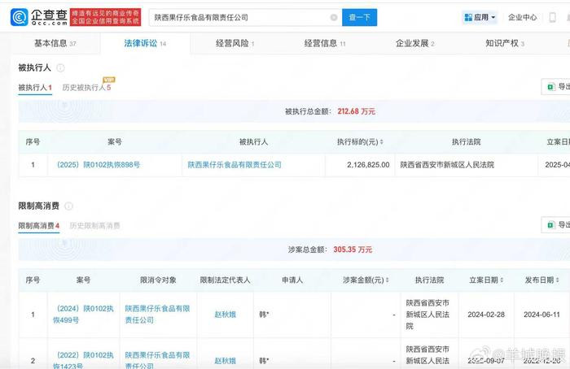Open the 经营风险 tab
The image size is (570, 369).
[x=235, y=43]
